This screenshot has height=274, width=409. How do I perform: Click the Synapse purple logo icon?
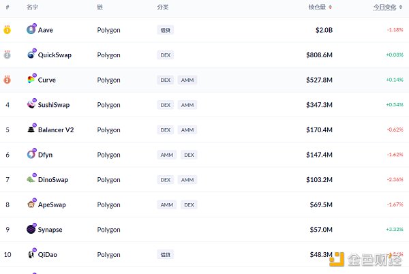(x=31, y=229)
